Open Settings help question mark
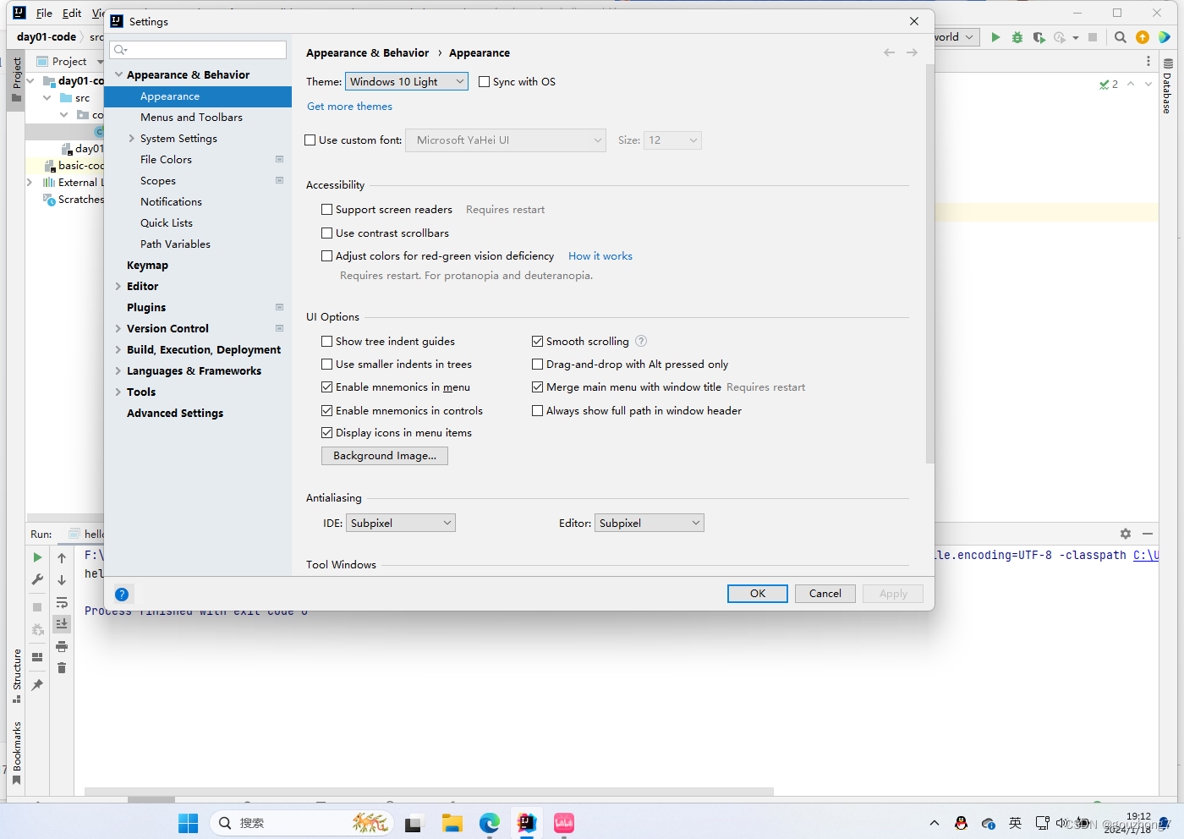Screen dimensions: 1184x839 122,594
